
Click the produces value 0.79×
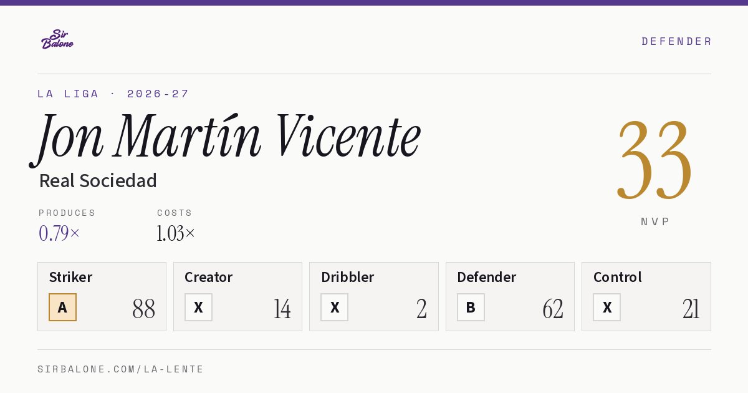[x=59, y=233]
